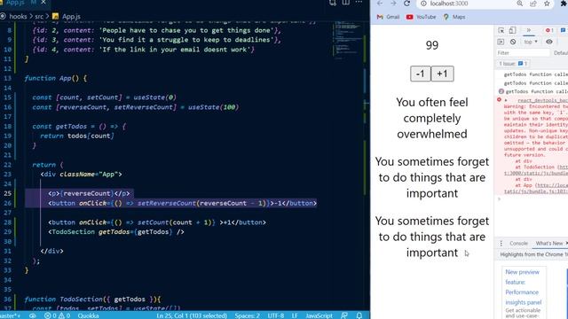Click the src breadcrumb

pyautogui.click(x=39, y=16)
